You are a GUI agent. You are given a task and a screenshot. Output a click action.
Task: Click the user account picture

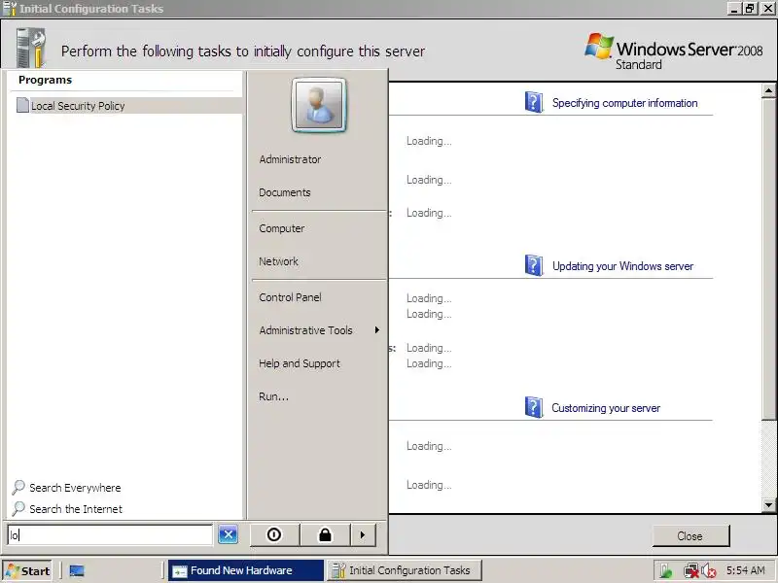pyautogui.click(x=319, y=105)
